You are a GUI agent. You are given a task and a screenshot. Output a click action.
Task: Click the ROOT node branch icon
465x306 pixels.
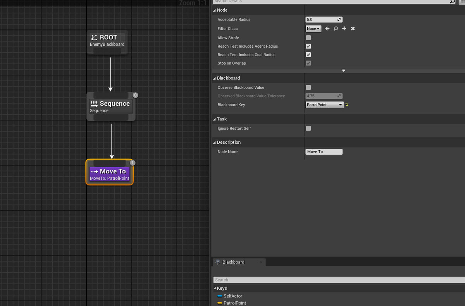click(94, 38)
